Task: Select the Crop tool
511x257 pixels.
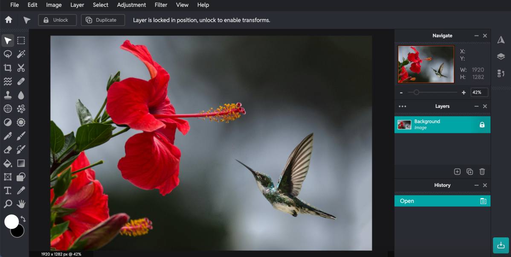Action: [x=7, y=67]
